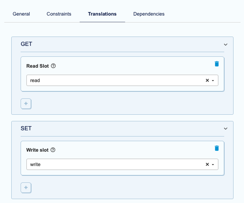
Task: Select the Translations tab
Action: click(x=102, y=14)
